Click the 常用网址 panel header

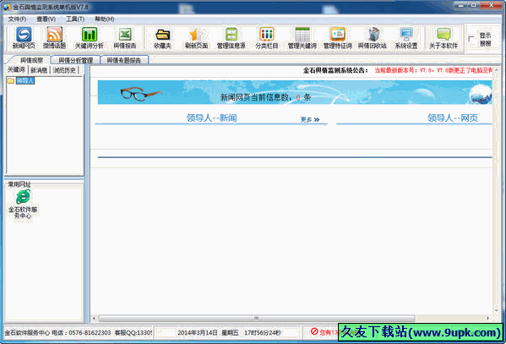tap(19, 184)
